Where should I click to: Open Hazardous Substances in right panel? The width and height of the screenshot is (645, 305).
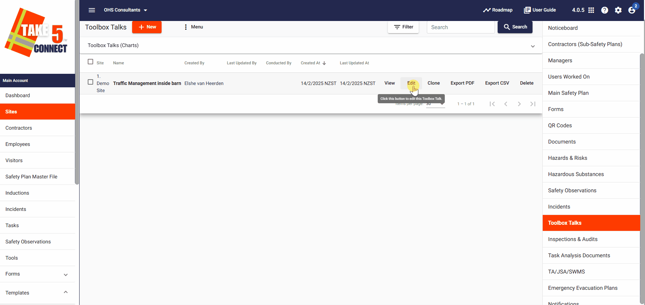[x=591, y=174]
